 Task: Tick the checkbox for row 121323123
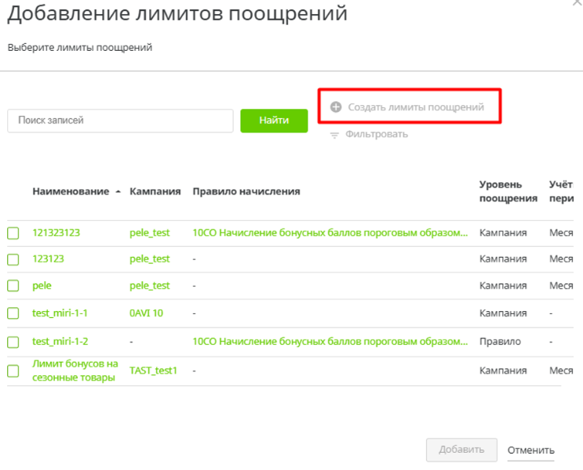(x=13, y=233)
